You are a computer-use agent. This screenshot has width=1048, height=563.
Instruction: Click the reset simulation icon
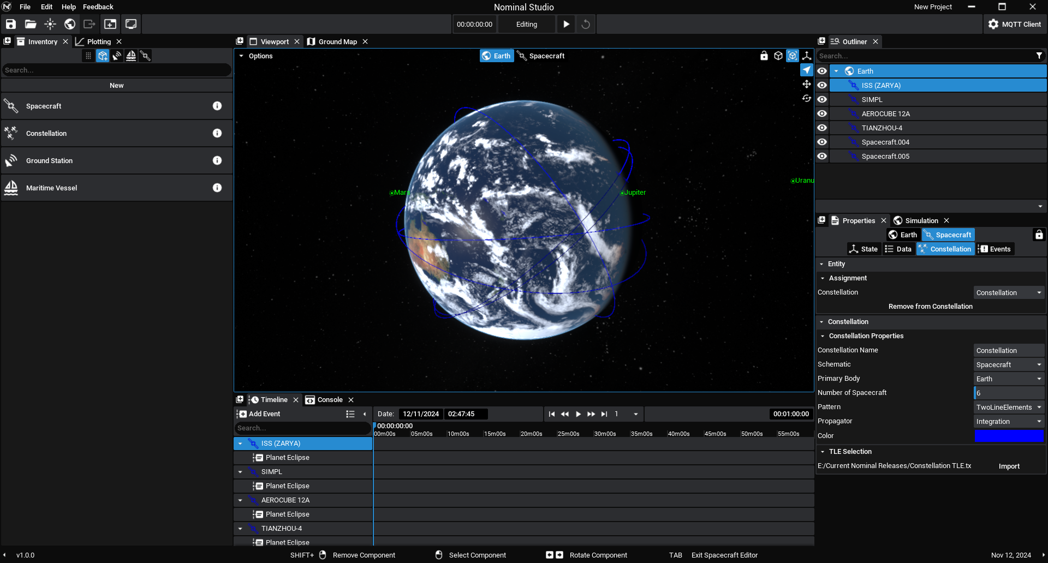click(586, 24)
